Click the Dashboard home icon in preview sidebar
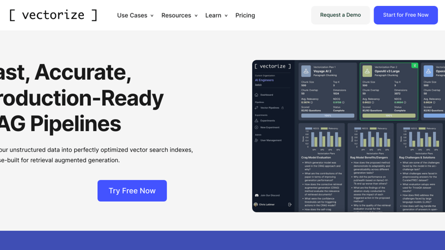The image size is (445, 250). [x=256, y=95]
